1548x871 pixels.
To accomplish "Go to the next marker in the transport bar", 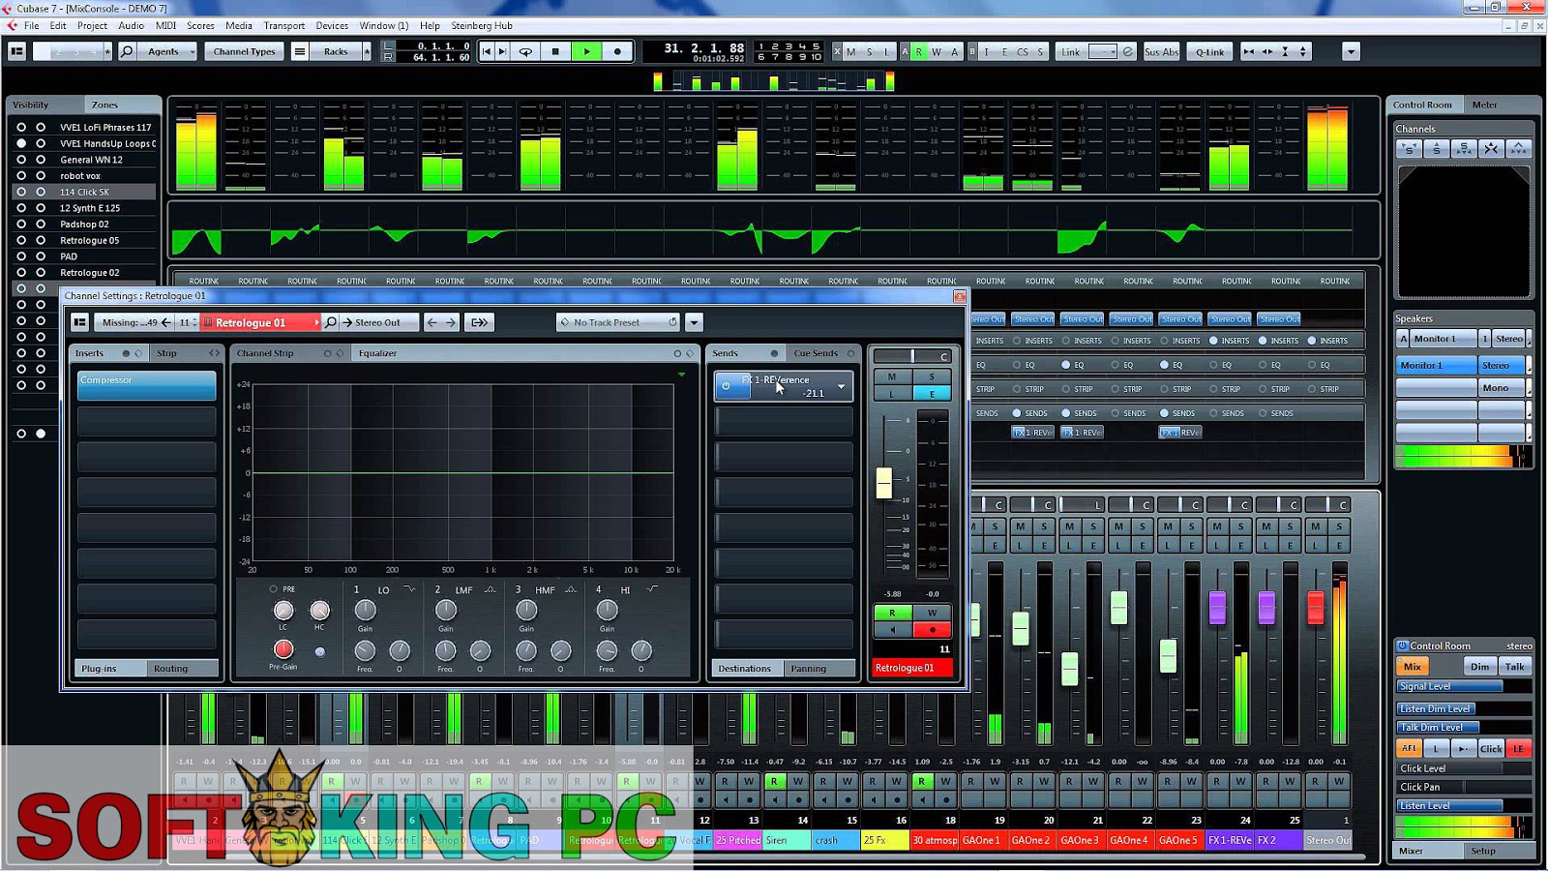I will click(502, 51).
